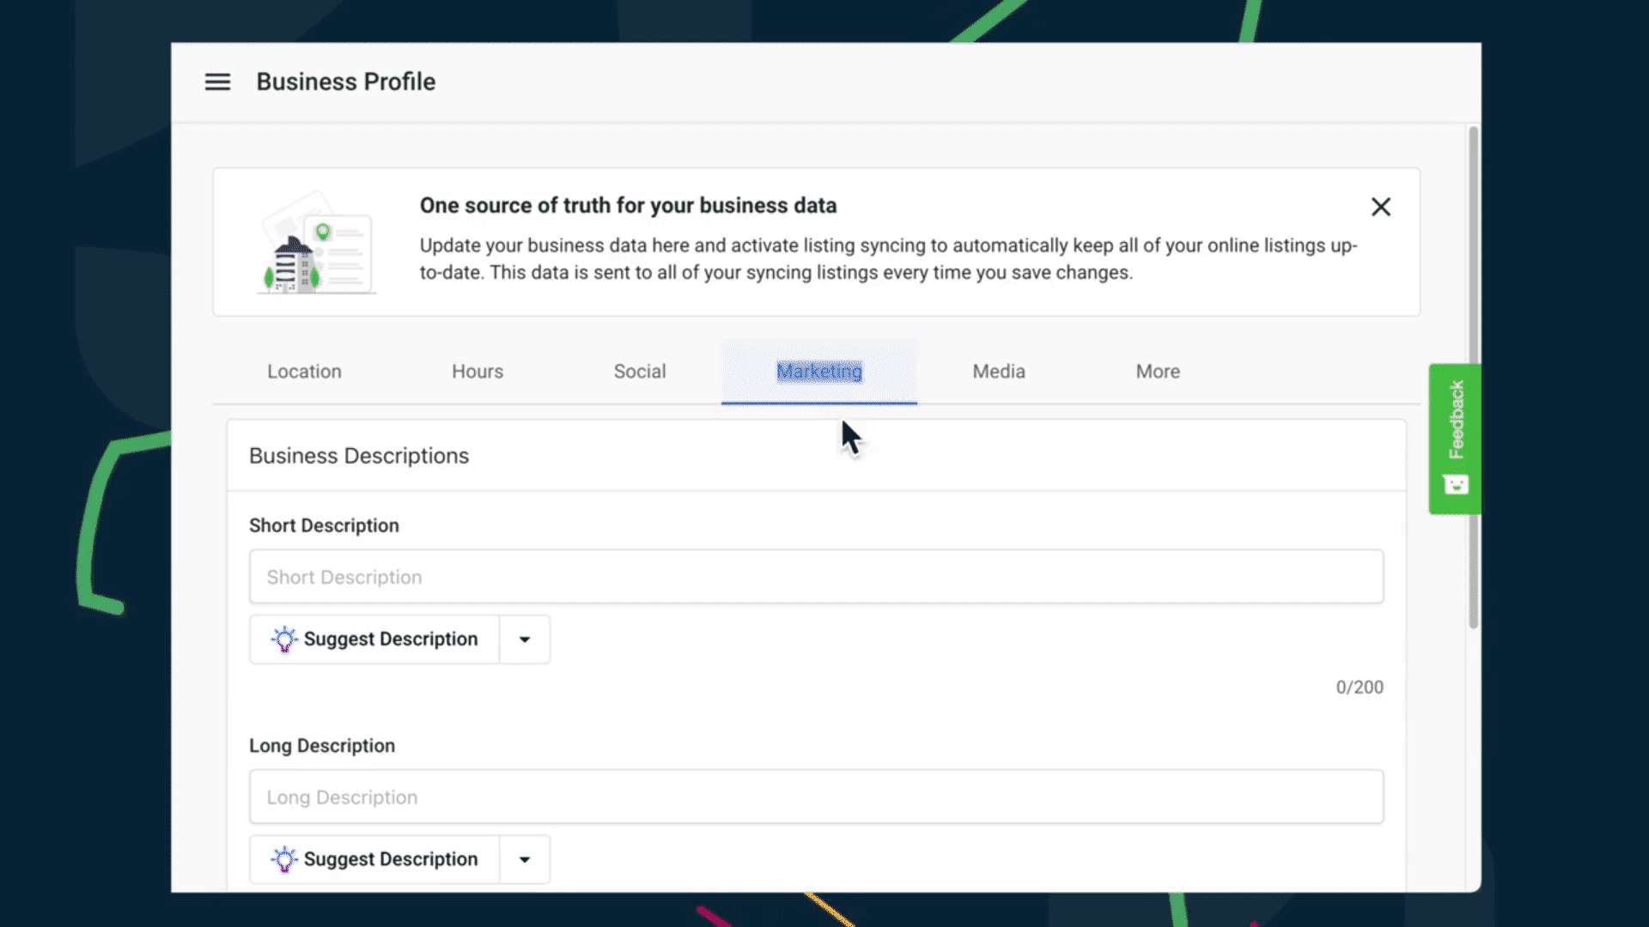The image size is (1649, 927).
Task: Click the lightbulb icon for Short Description
Action: tap(284, 639)
